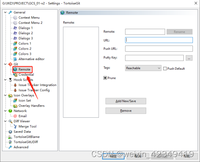Click the General wrench icon
Viewport: 200px width, 162px height.
10,13
